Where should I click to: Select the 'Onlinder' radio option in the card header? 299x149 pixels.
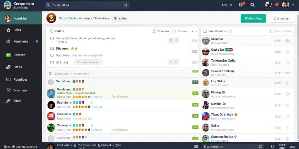click(155, 31)
